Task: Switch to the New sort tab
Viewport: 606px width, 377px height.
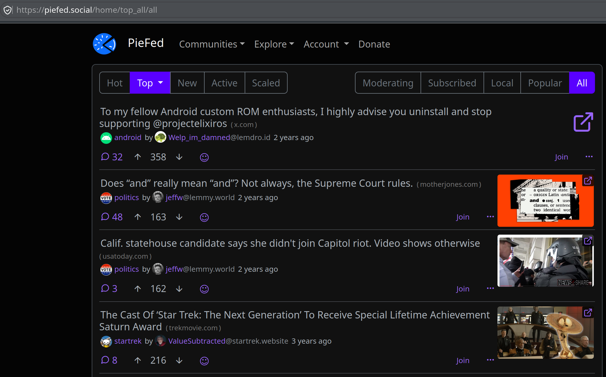Action: tap(187, 83)
